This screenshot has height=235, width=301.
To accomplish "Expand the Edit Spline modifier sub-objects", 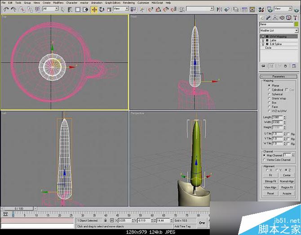I will pos(267,44).
